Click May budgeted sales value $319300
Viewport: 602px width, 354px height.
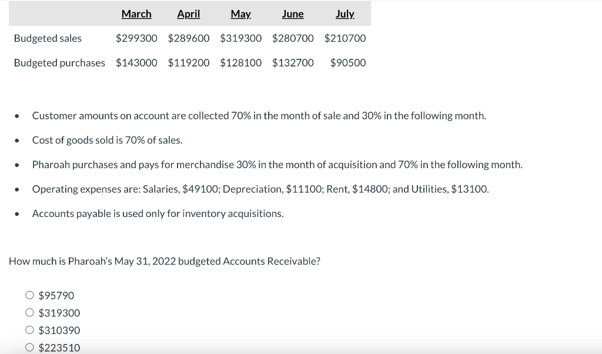[241, 38]
